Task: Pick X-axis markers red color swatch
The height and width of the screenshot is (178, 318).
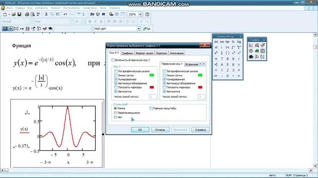Action: [152, 88]
